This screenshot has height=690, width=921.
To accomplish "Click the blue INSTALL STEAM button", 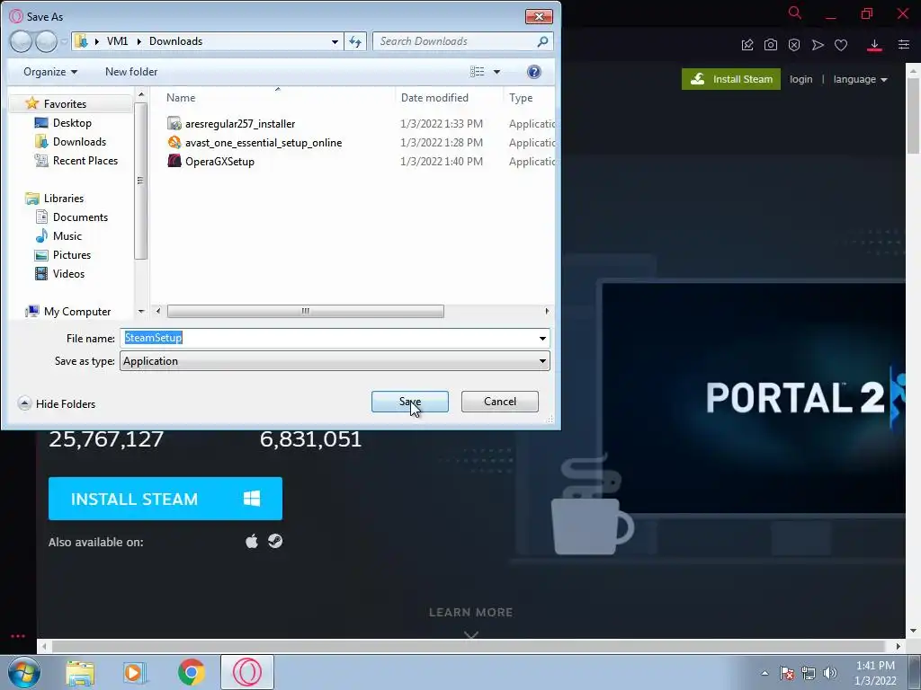I will tap(165, 499).
